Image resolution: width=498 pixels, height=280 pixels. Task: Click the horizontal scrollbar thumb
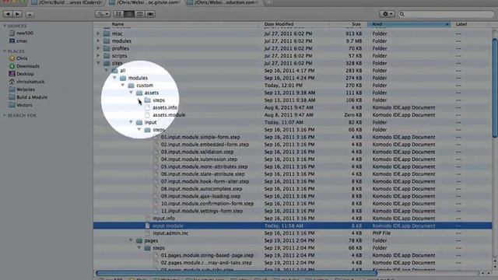pyautogui.click(x=237, y=273)
